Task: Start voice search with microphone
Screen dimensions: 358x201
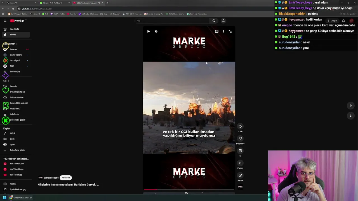Action: coord(223,21)
